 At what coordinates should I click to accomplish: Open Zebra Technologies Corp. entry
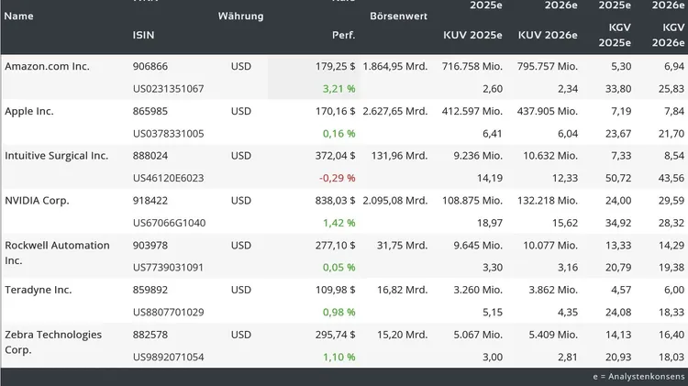tap(53, 342)
